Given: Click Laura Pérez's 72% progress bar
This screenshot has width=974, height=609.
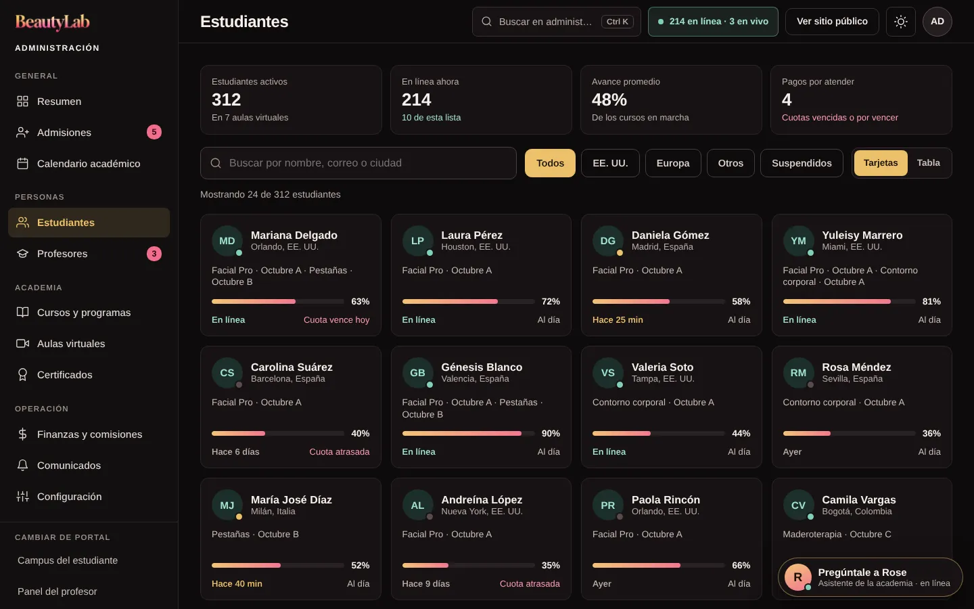Looking at the screenshot, I should [x=468, y=302].
